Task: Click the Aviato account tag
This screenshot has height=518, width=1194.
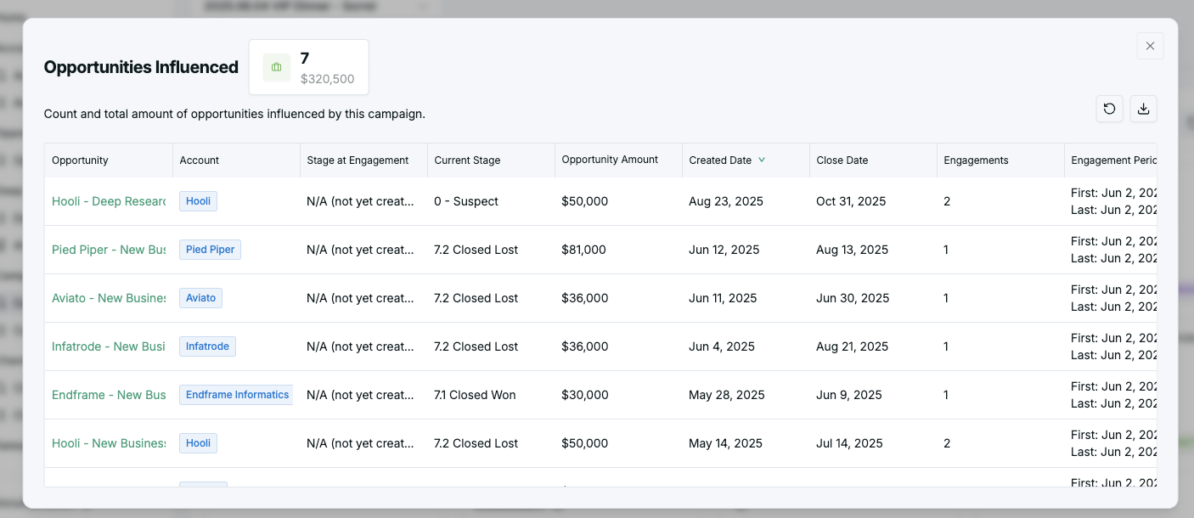Action: (x=200, y=298)
